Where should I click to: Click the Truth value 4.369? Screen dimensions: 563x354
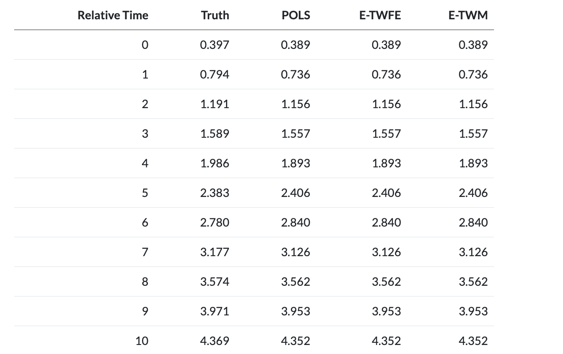215,341
